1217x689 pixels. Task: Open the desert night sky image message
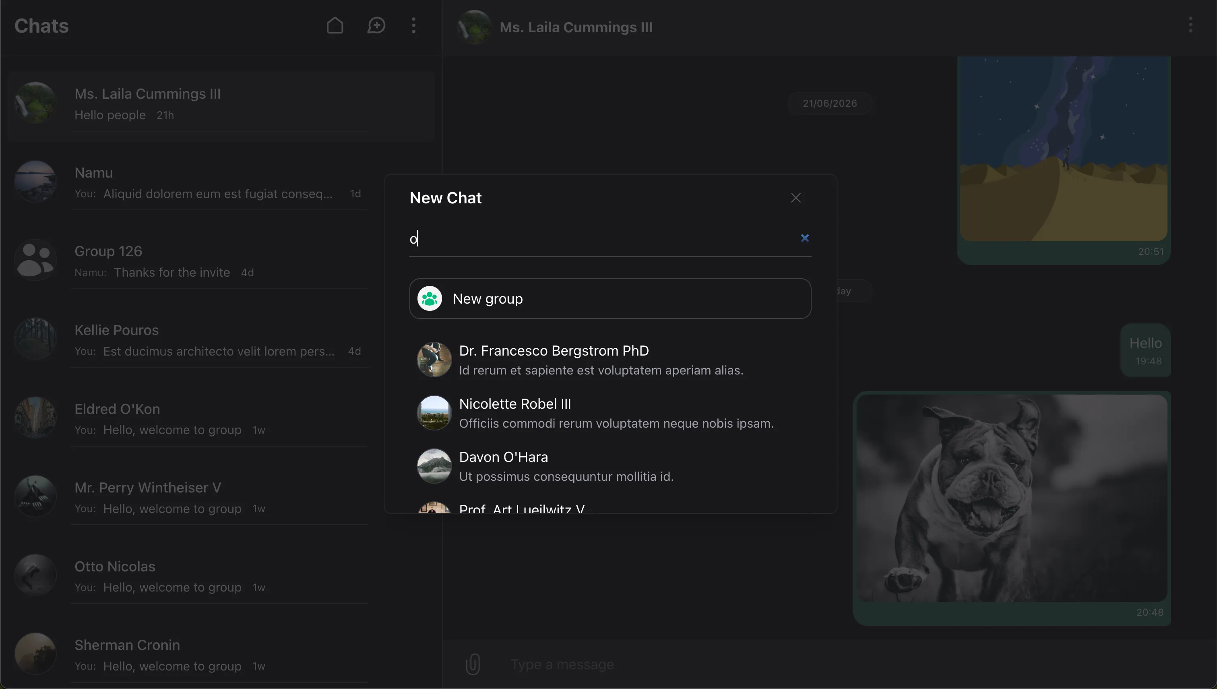pyautogui.click(x=1063, y=149)
